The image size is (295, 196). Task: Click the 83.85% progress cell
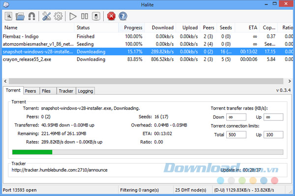pyautogui.click(x=135, y=59)
